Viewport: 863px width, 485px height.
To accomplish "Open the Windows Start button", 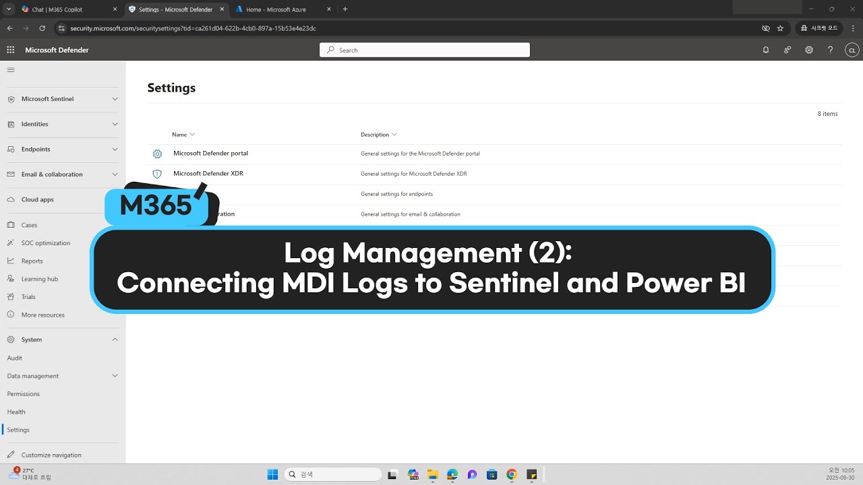I will click(x=272, y=474).
